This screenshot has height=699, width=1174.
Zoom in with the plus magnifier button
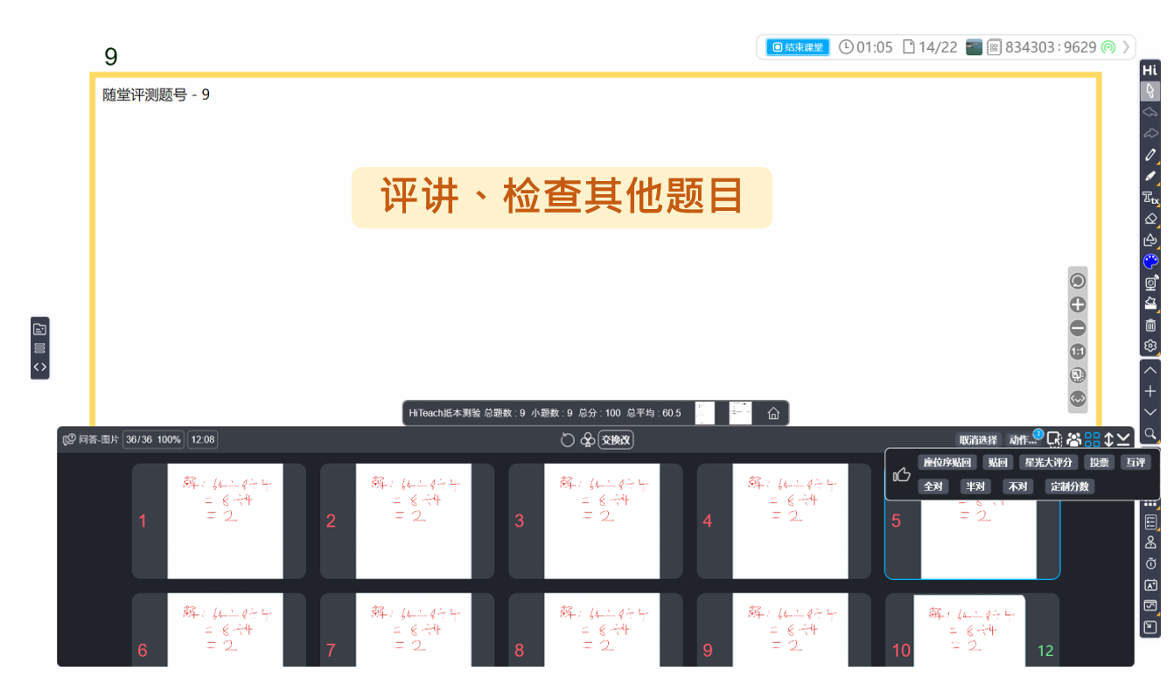1078,305
